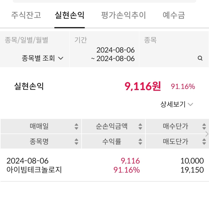Switch to the 평가손익추이 tab
Screen dimensions: 209x215
pyautogui.click(x=123, y=15)
